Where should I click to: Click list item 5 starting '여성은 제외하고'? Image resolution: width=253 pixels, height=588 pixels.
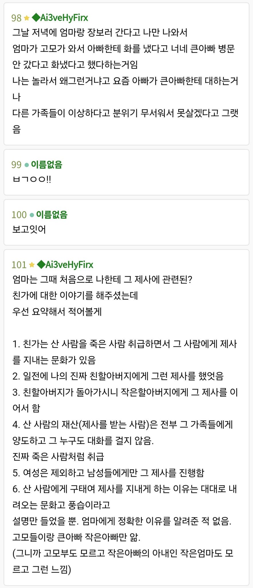pos(108,473)
